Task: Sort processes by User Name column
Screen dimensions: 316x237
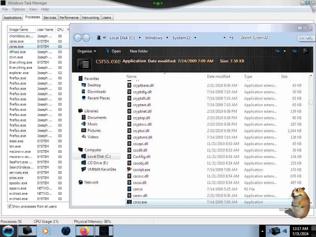Action: (x=45, y=29)
